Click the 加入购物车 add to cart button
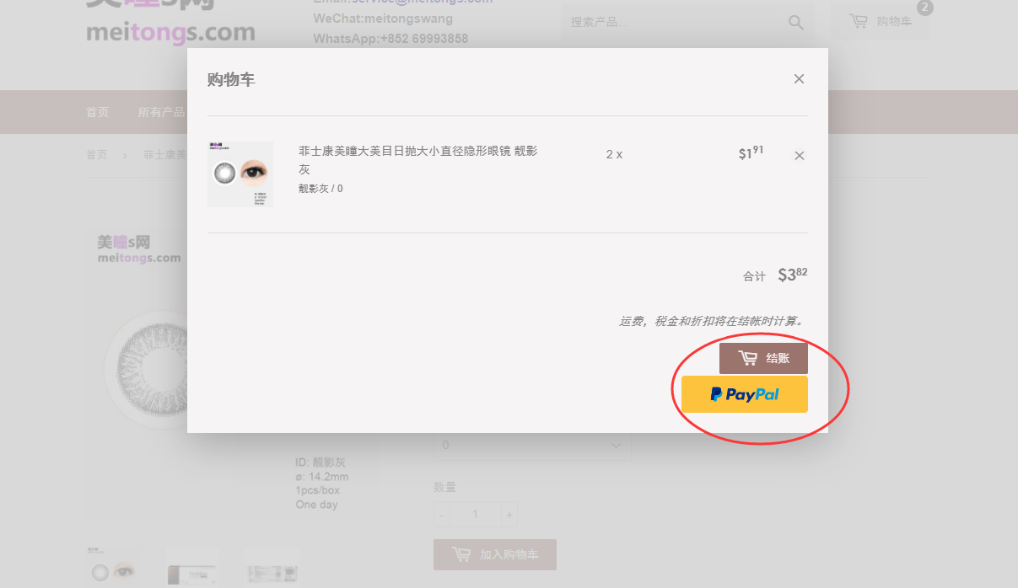1018x588 pixels. [x=495, y=555]
